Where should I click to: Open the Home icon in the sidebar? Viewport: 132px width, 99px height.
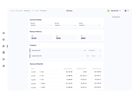coord(4,33)
